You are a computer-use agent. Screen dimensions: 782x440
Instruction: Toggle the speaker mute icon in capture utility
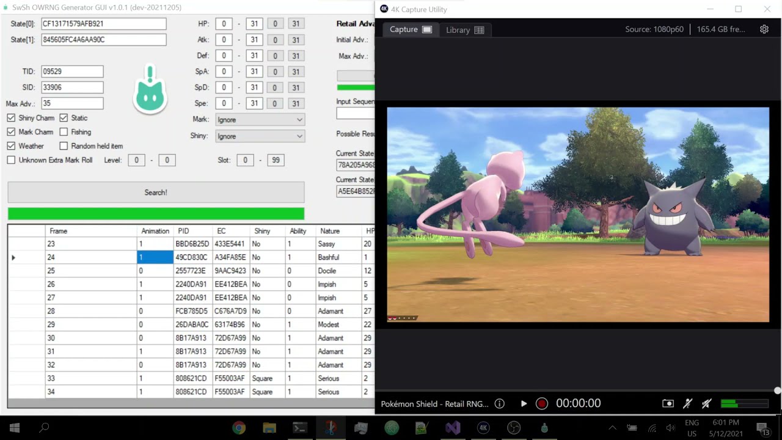pos(706,403)
